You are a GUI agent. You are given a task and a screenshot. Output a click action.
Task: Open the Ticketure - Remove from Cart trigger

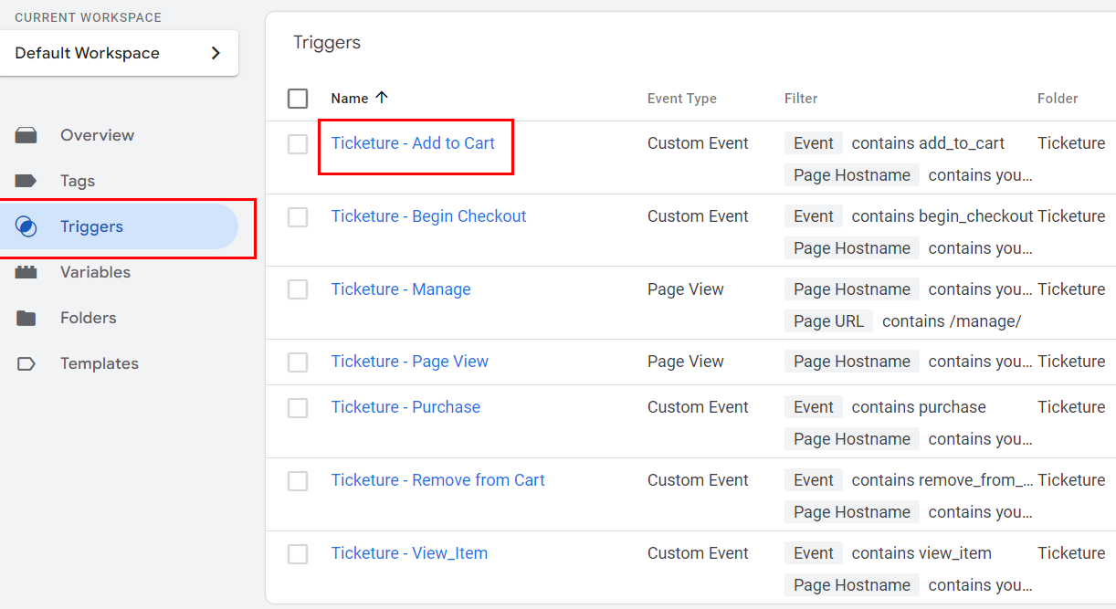click(x=437, y=480)
